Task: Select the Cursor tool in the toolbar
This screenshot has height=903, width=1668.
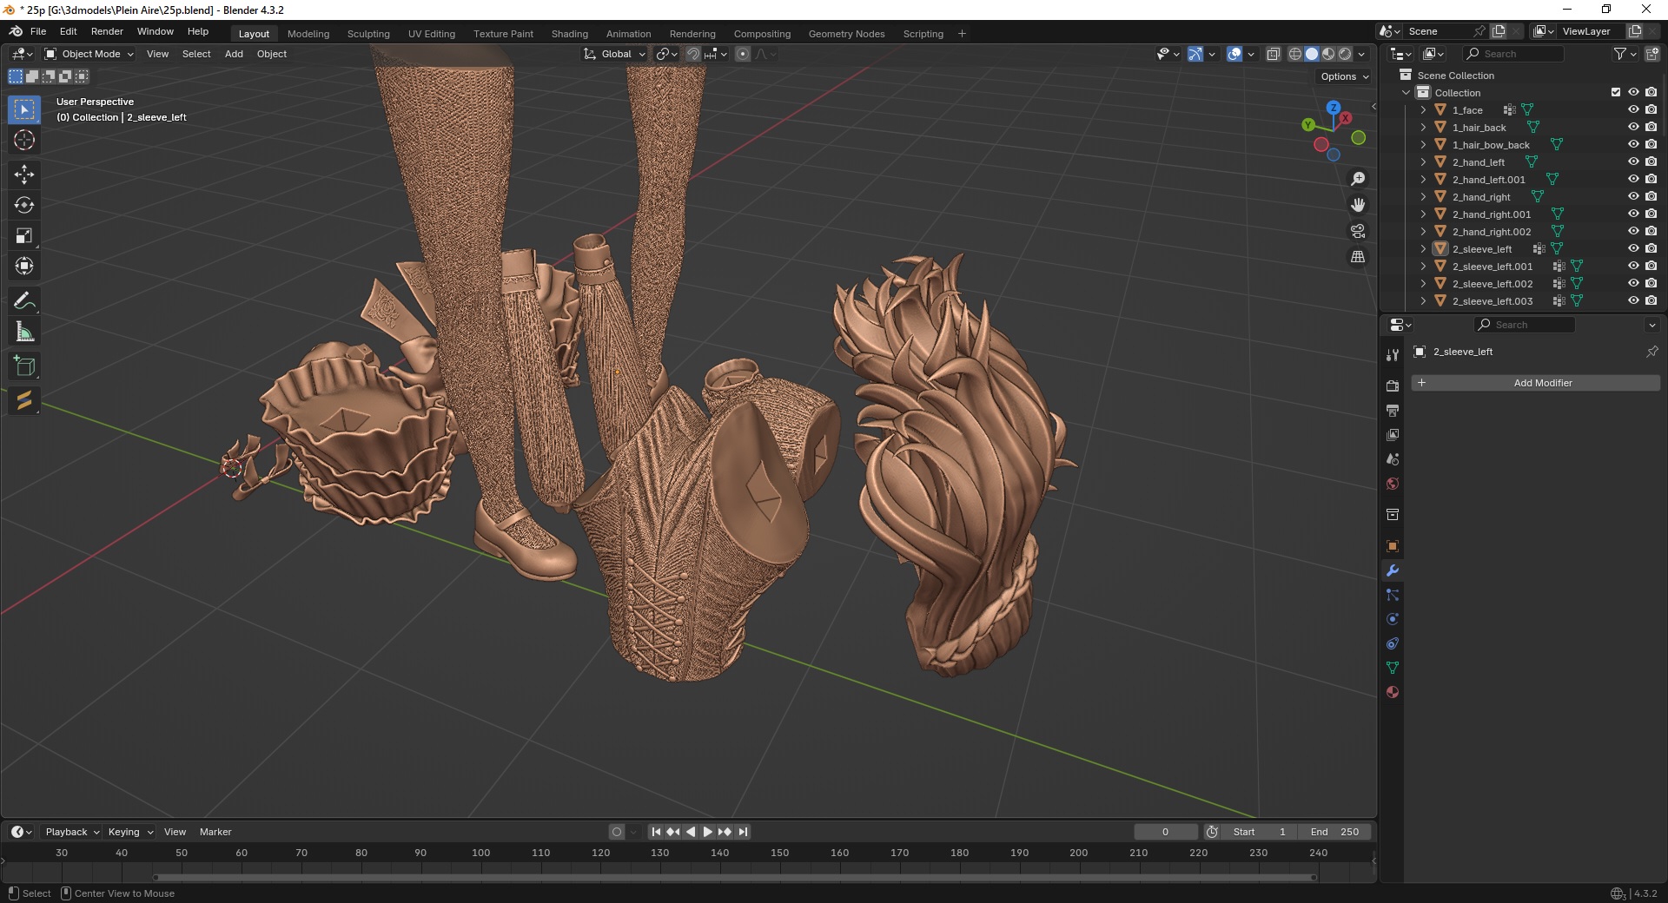Action: click(24, 141)
